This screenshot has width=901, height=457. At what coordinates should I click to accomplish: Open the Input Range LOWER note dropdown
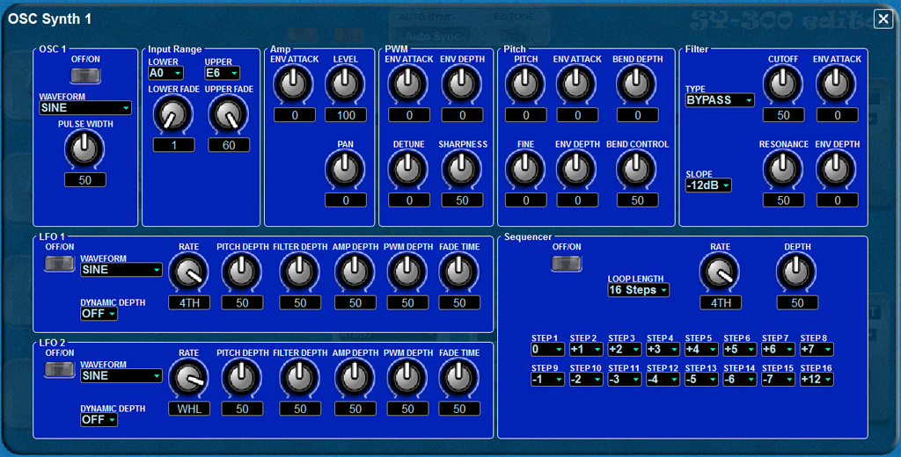165,73
